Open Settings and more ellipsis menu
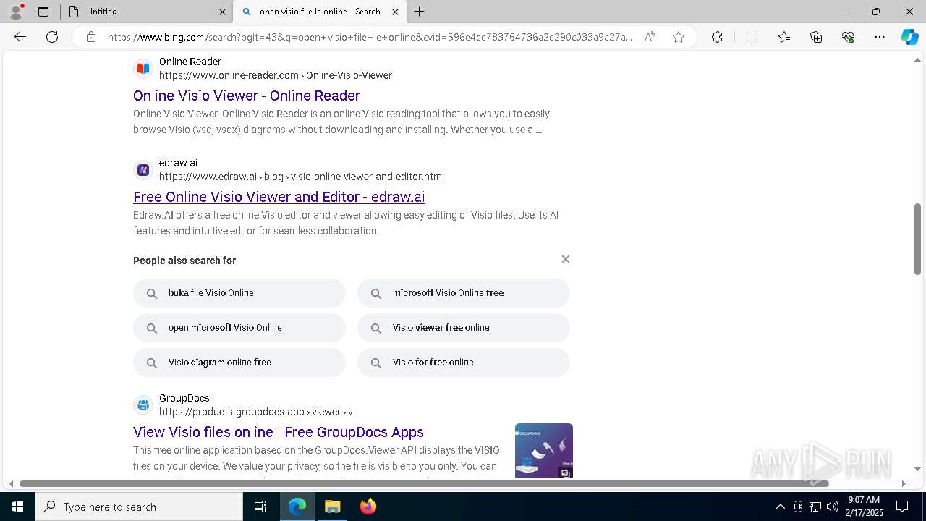This screenshot has height=521, width=926. (x=880, y=37)
